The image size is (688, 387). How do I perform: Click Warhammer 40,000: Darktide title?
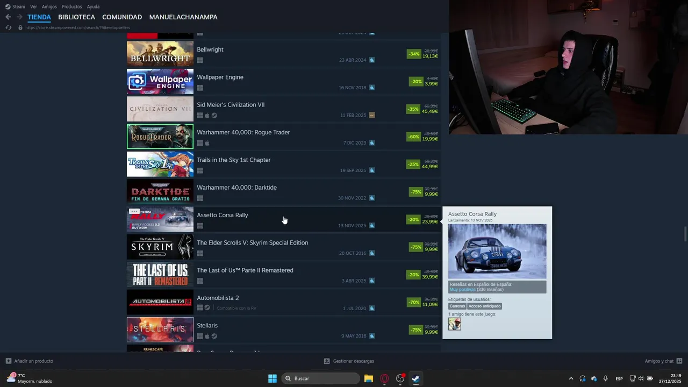237,188
